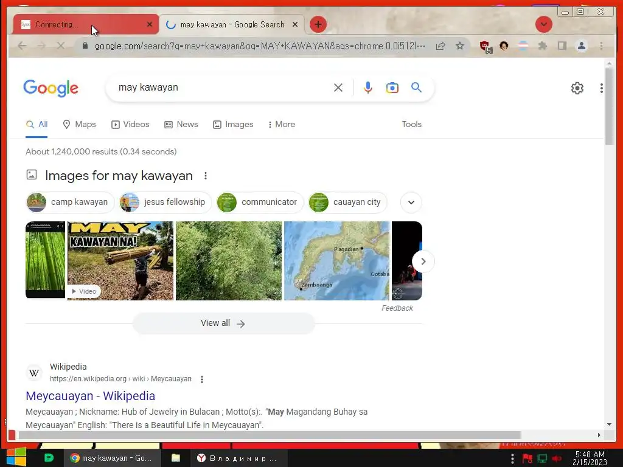Image resolution: width=623 pixels, height=467 pixels.
Task: Click the avatar face extension icon
Action: [504, 46]
